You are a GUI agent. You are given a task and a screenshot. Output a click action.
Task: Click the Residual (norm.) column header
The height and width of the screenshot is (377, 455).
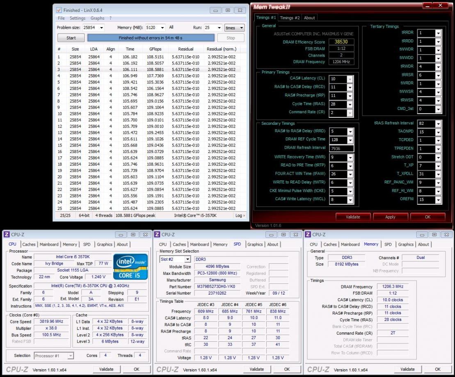222,49
